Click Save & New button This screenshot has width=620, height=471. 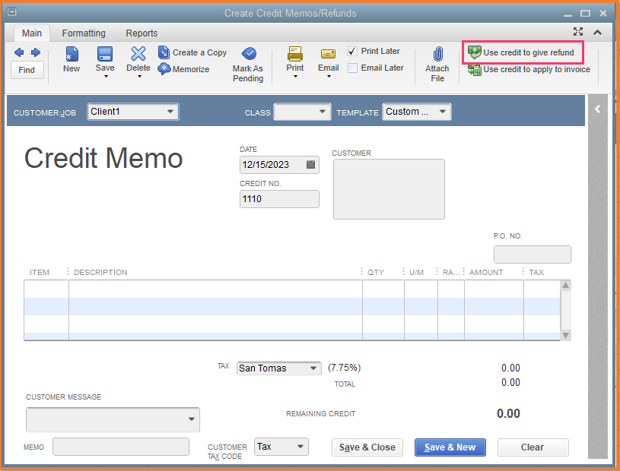tap(450, 447)
